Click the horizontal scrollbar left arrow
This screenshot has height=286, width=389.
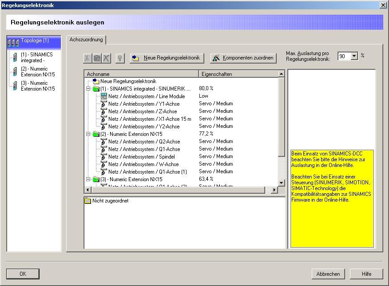[87, 190]
